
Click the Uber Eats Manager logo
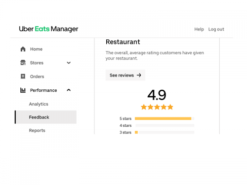tap(48, 29)
